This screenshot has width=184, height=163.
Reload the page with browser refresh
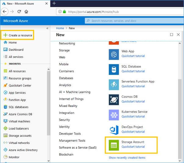pyautogui.click(x=19, y=12)
